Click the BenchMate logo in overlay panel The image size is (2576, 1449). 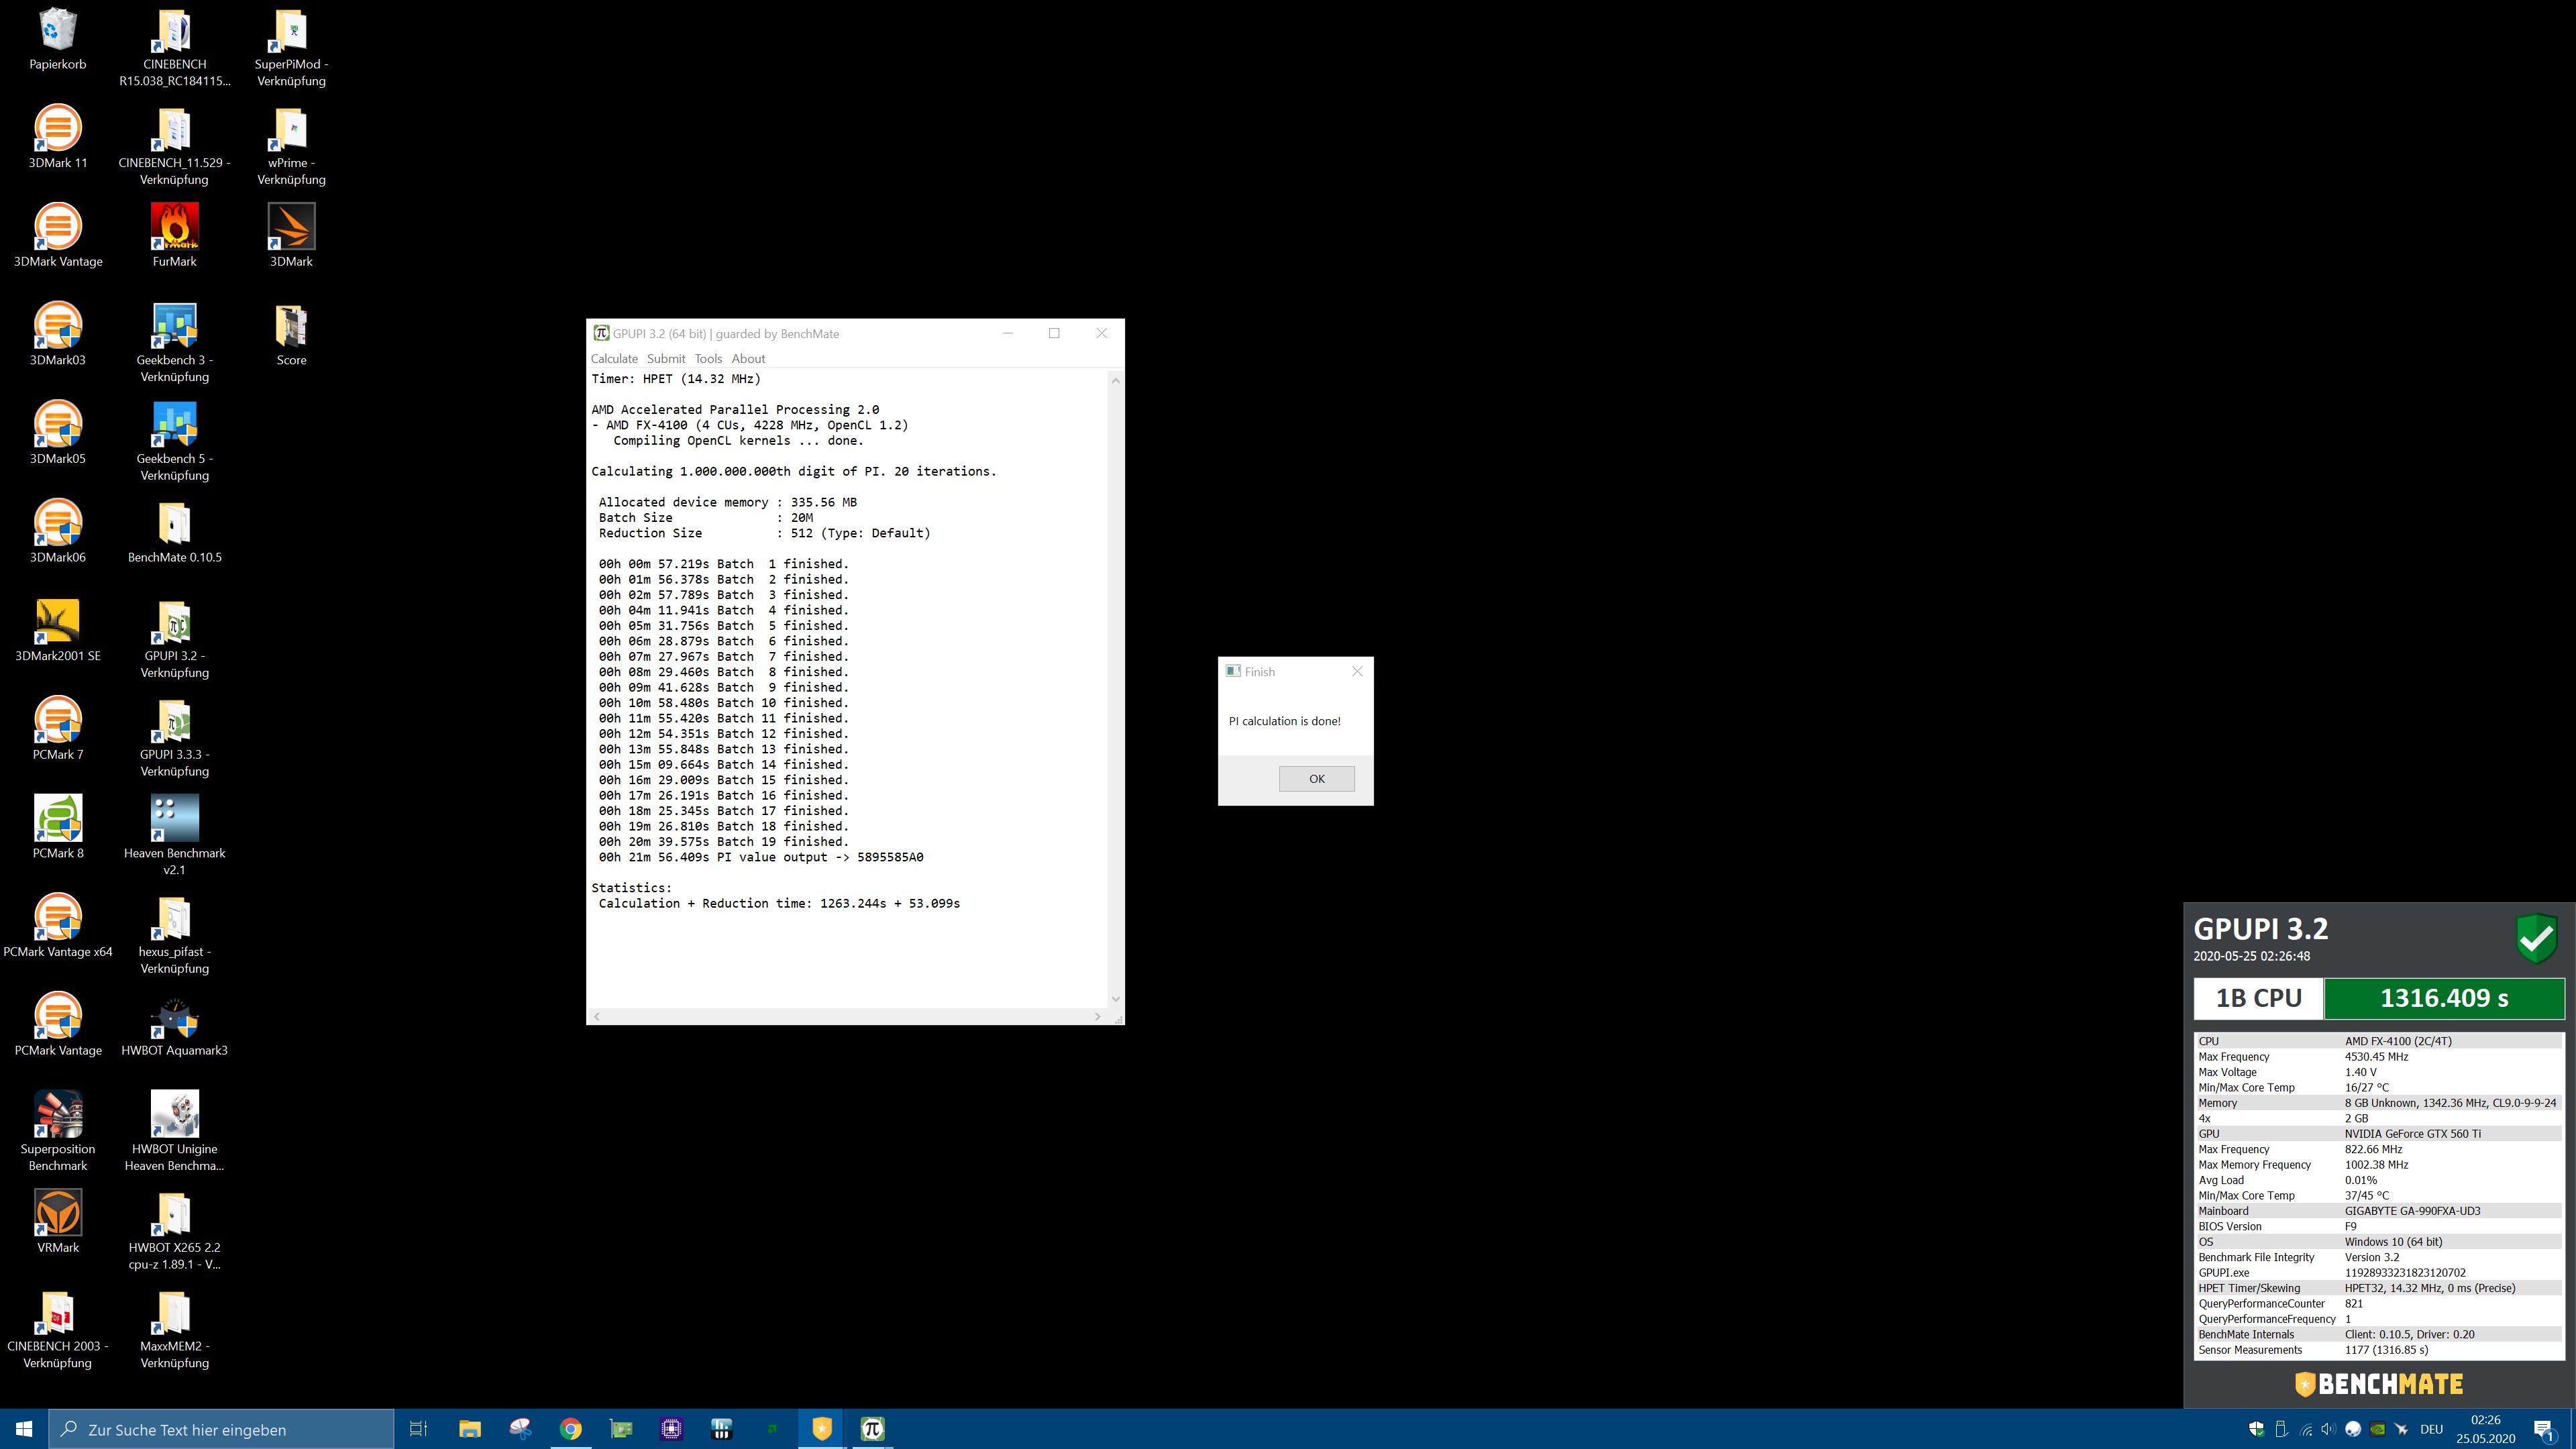2379,1384
